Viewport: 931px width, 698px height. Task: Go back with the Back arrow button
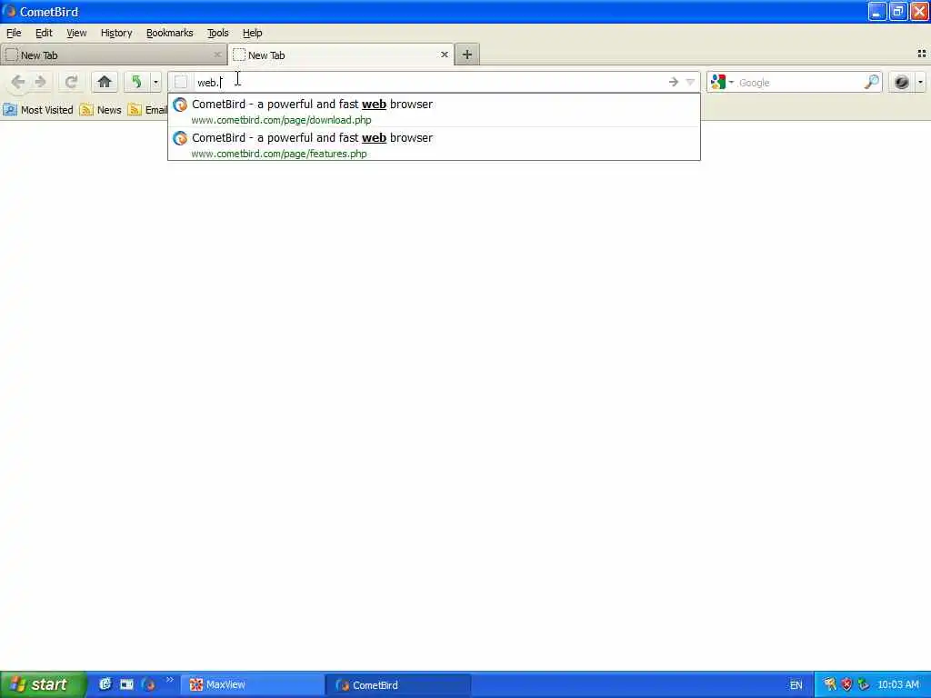18,82
